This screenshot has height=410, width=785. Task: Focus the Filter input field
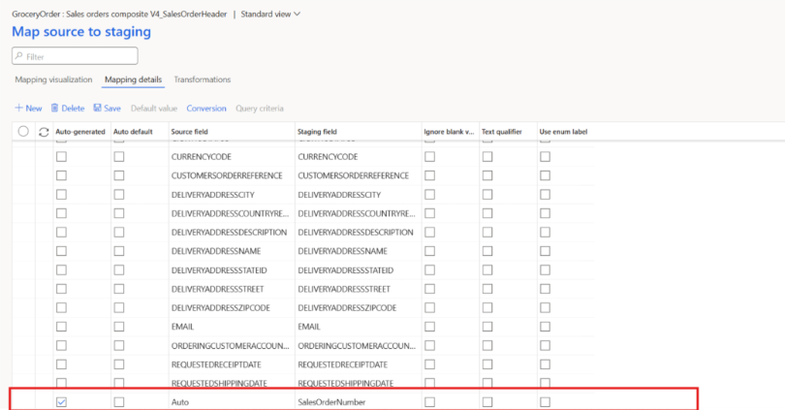pyautogui.click(x=75, y=56)
